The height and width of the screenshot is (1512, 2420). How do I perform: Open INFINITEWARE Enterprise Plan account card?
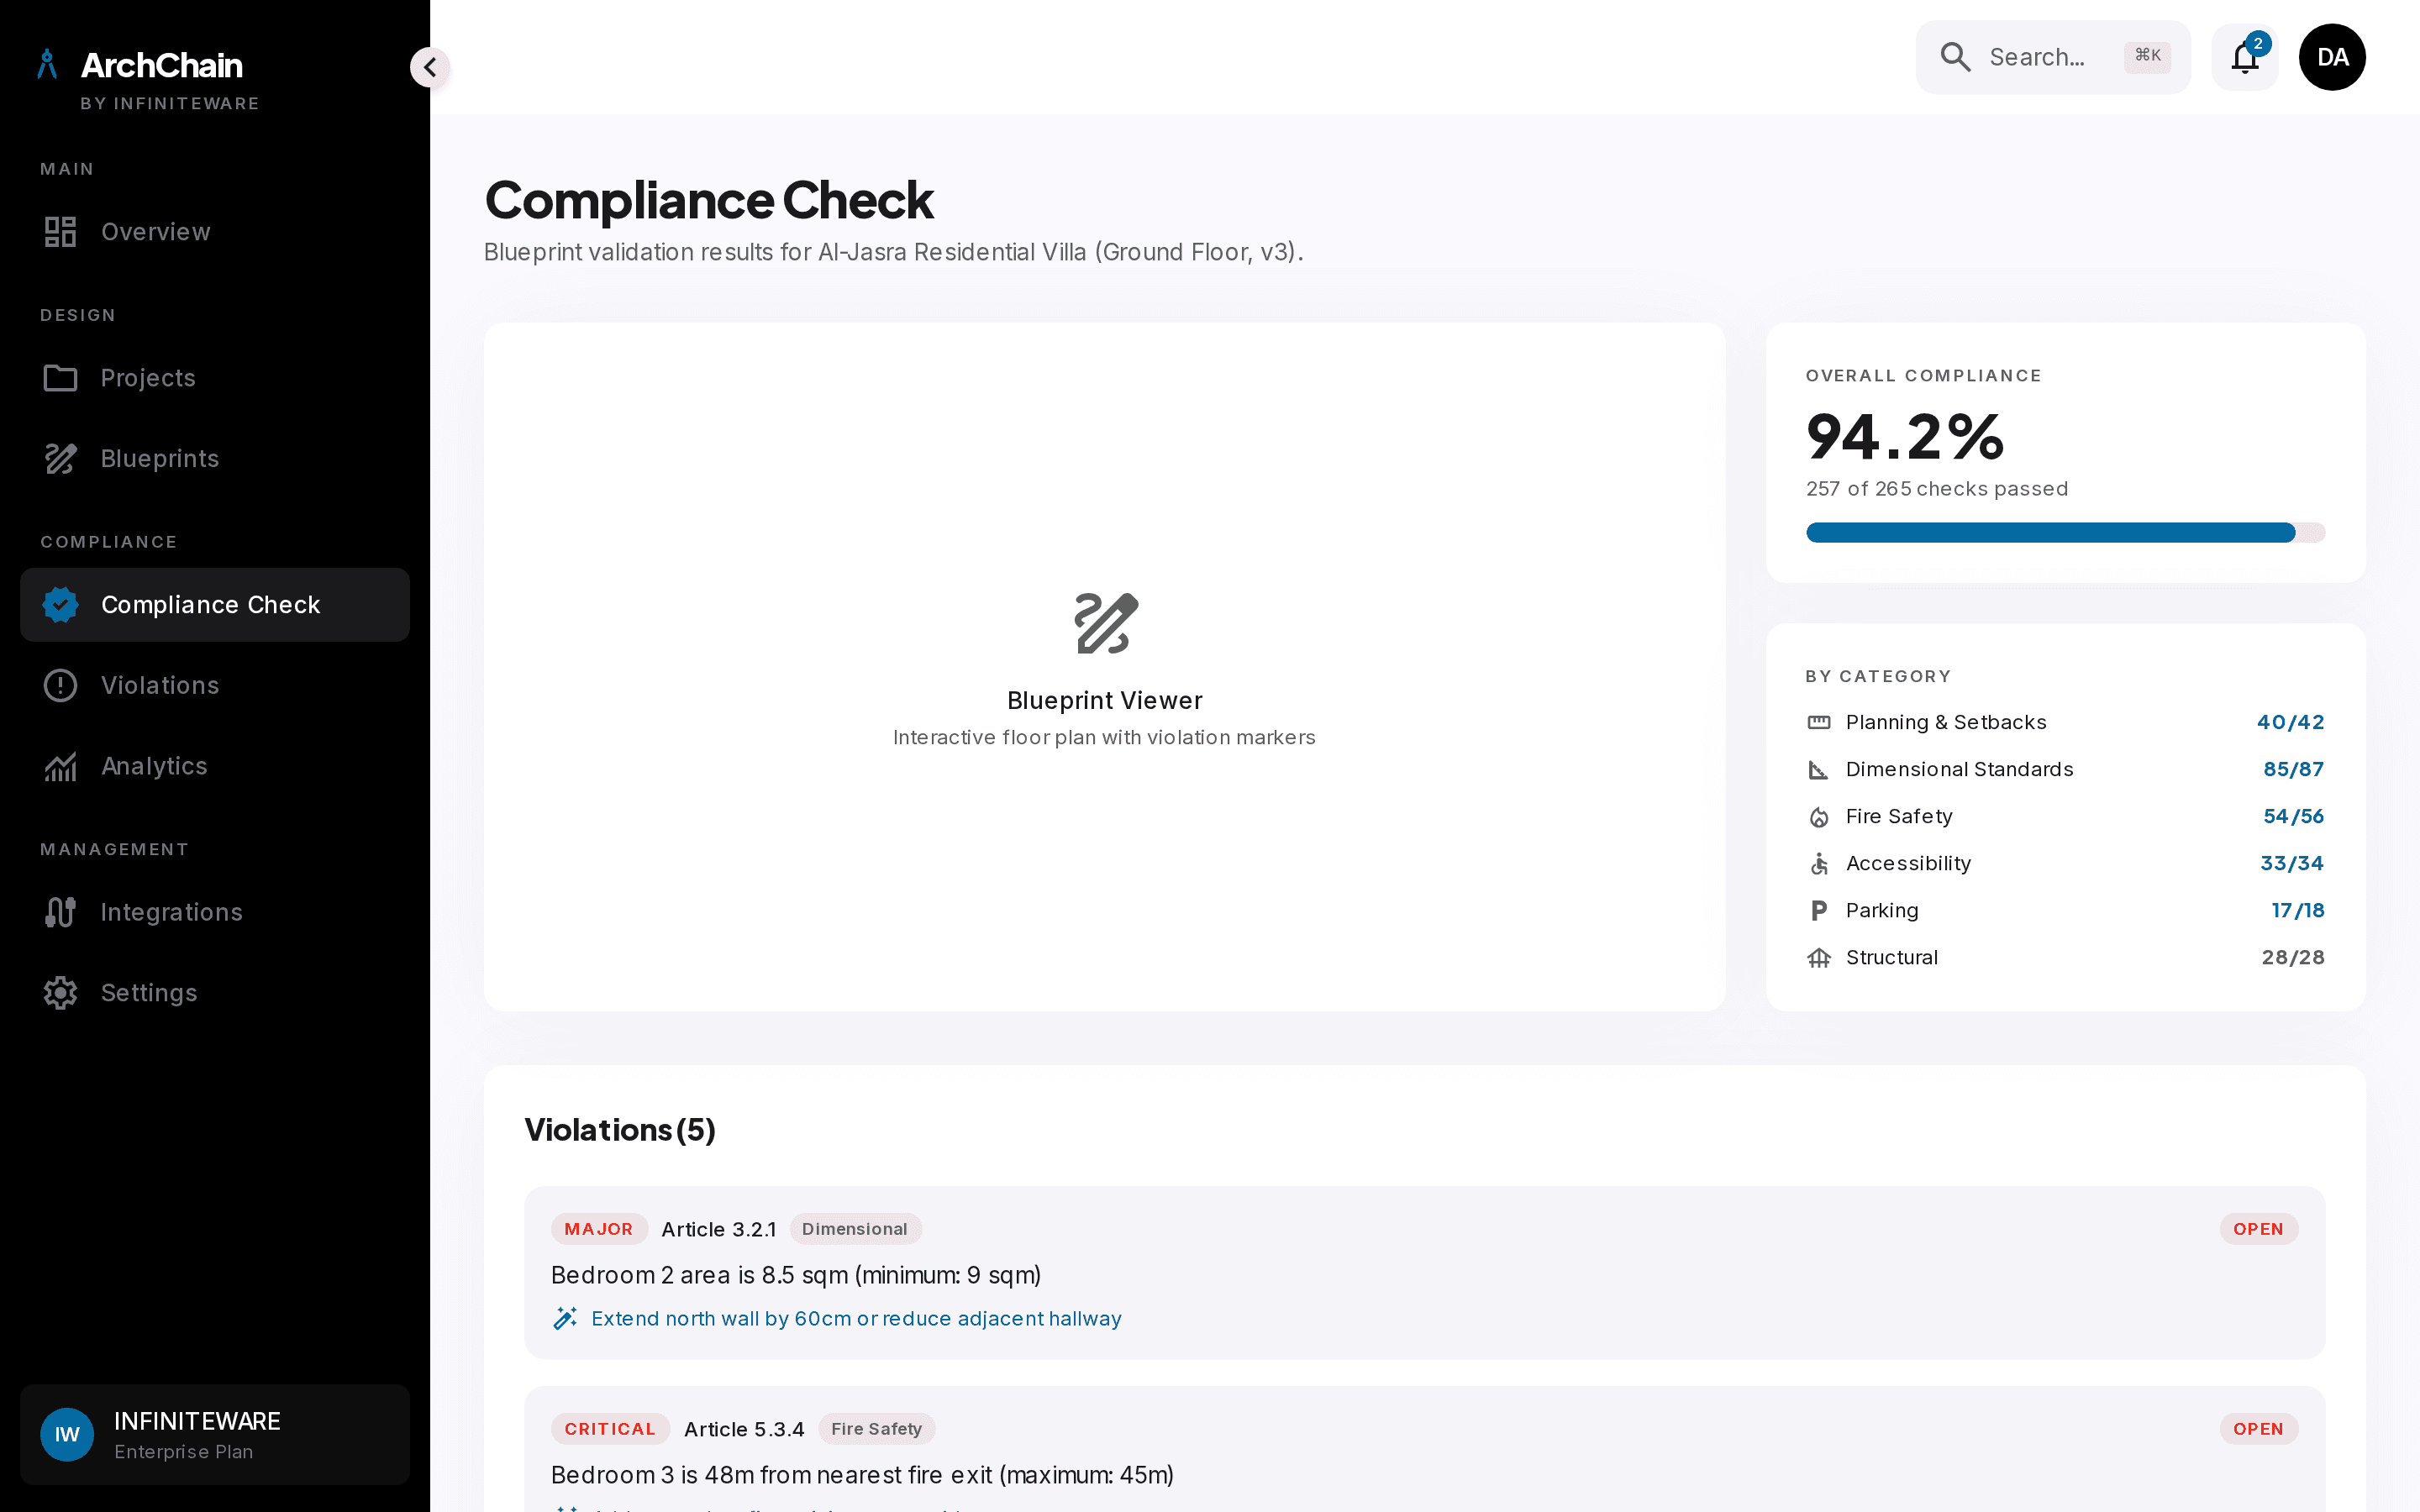(215, 1435)
